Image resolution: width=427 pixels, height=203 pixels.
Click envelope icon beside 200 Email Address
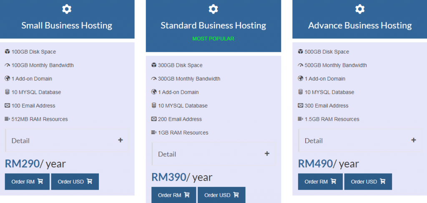(154, 119)
